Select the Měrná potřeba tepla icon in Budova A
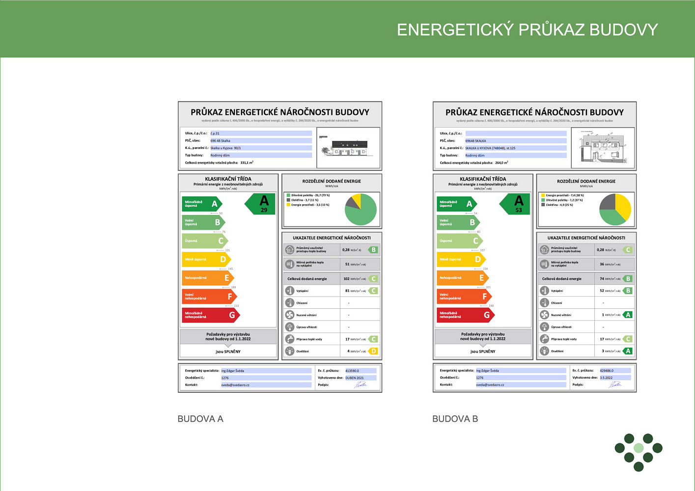 coord(290,264)
